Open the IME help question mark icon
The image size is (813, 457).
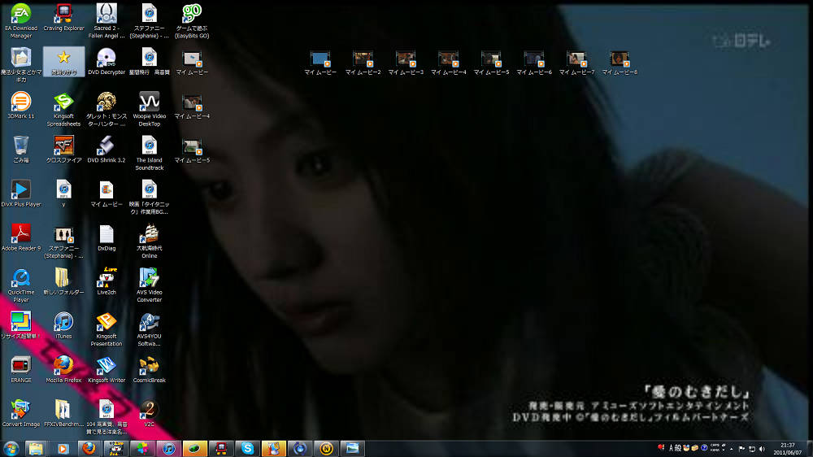tap(704, 448)
